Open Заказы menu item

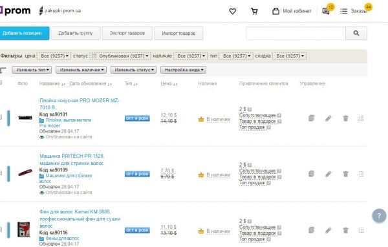(x=358, y=11)
